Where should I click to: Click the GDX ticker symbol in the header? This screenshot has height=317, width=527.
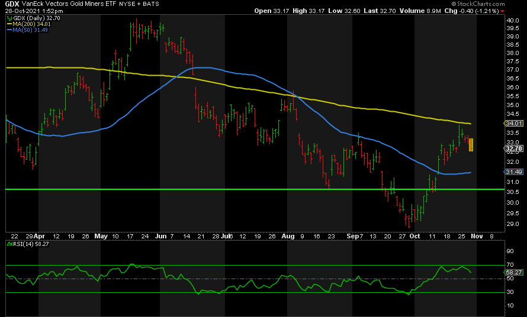click(12, 4)
